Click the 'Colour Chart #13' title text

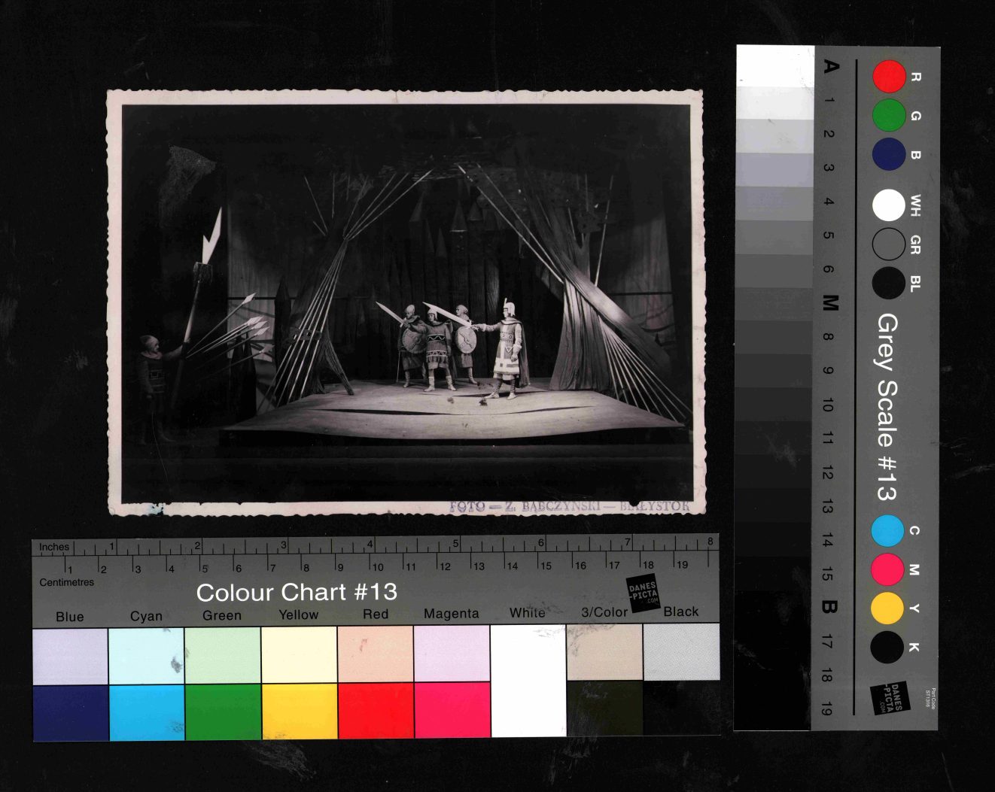296,593
